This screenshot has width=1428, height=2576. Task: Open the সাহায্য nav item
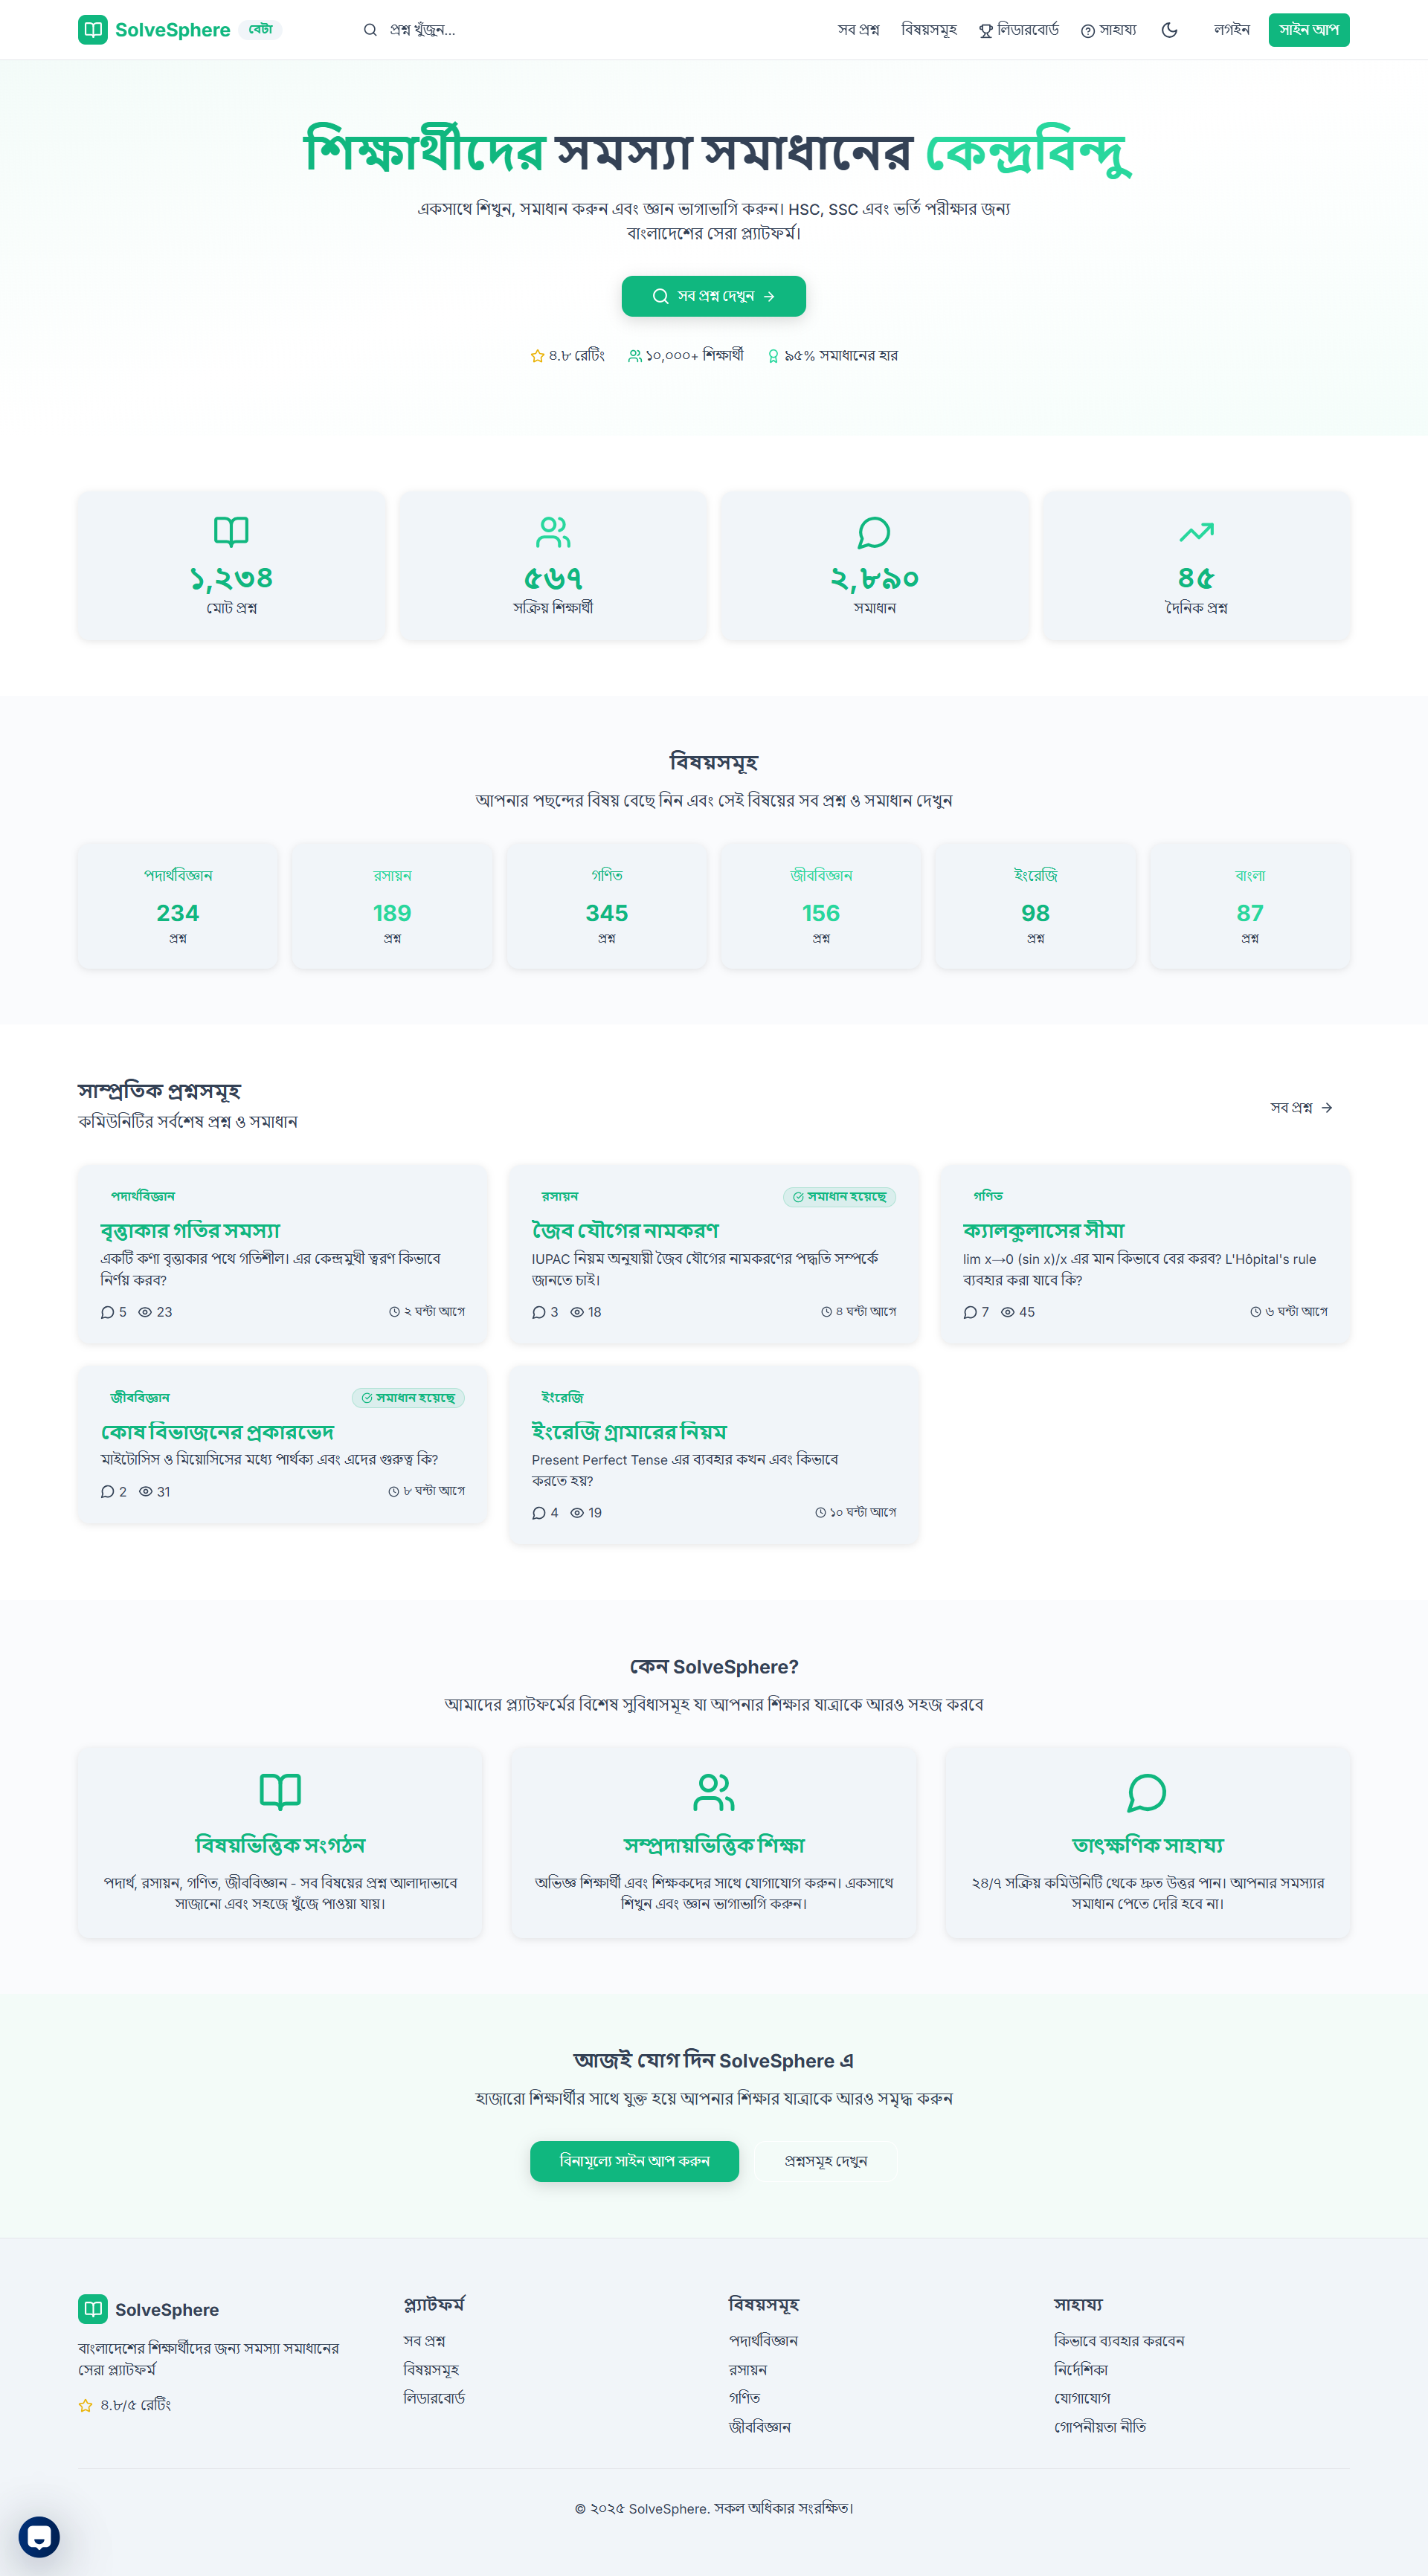click(1109, 30)
